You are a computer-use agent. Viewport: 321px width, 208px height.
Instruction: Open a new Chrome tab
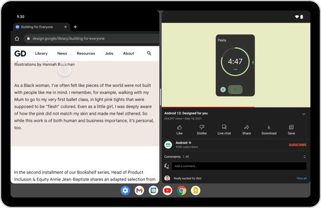[75, 27]
